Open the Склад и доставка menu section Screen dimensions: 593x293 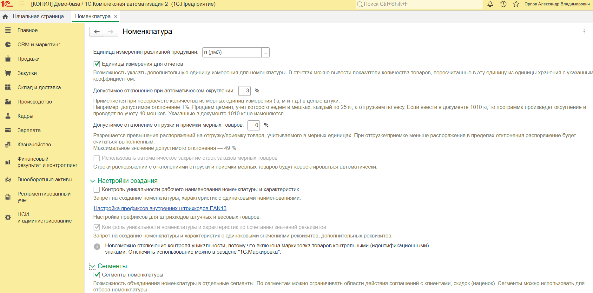[x=39, y=88]
